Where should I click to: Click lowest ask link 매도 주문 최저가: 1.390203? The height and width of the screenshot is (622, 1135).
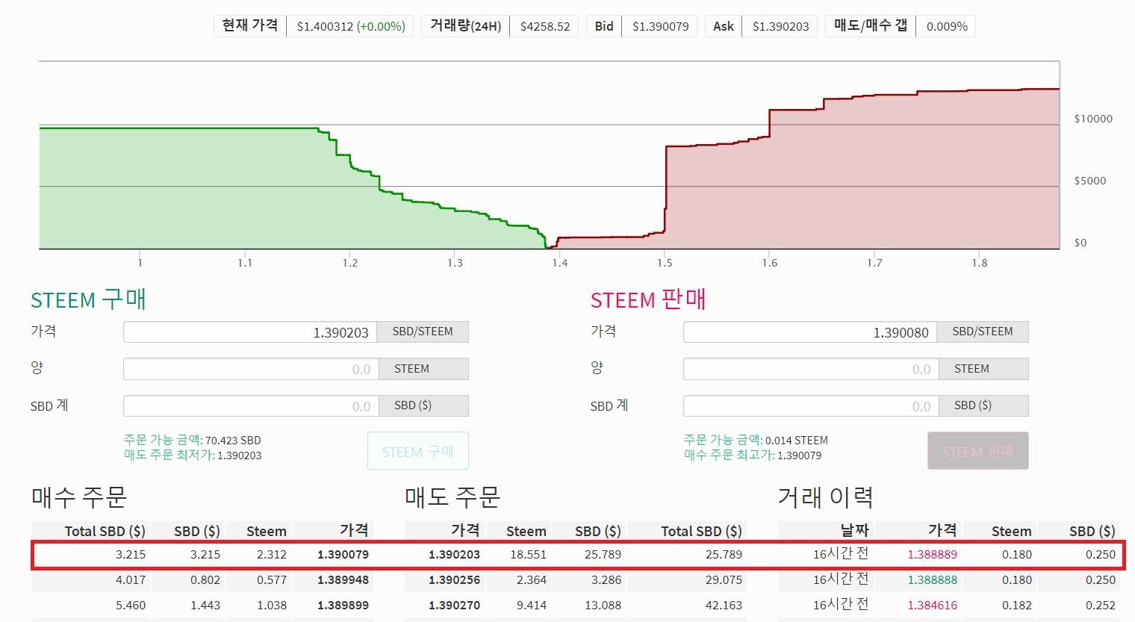(x=193, y=455)
